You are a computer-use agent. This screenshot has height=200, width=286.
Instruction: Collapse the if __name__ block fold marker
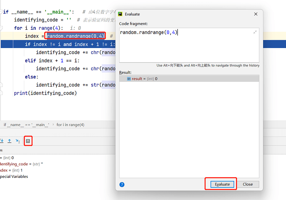coord(1,12)
